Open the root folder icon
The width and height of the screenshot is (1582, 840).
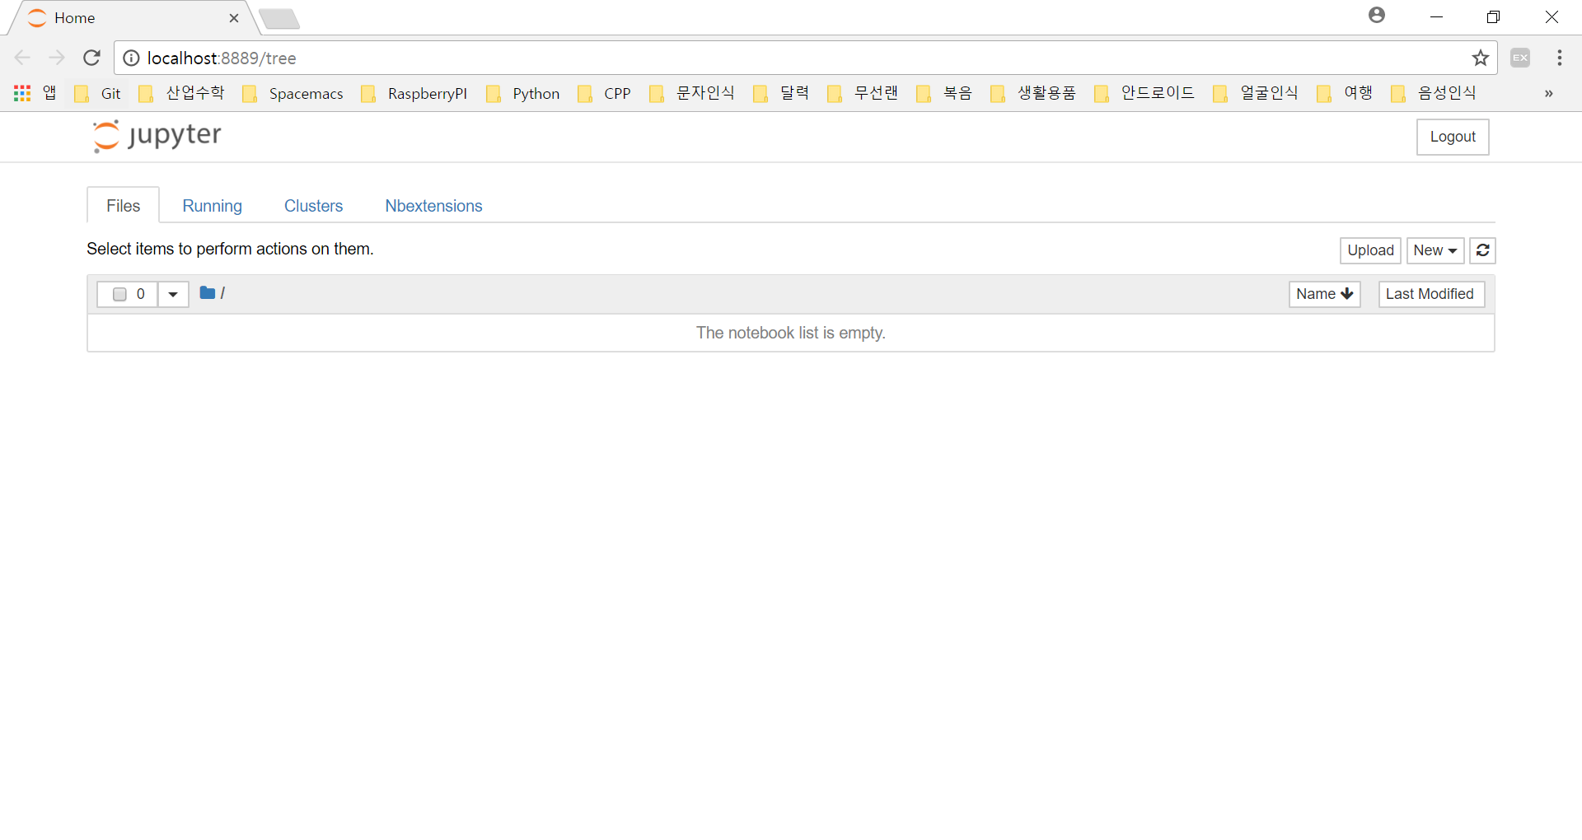[208, 293]
